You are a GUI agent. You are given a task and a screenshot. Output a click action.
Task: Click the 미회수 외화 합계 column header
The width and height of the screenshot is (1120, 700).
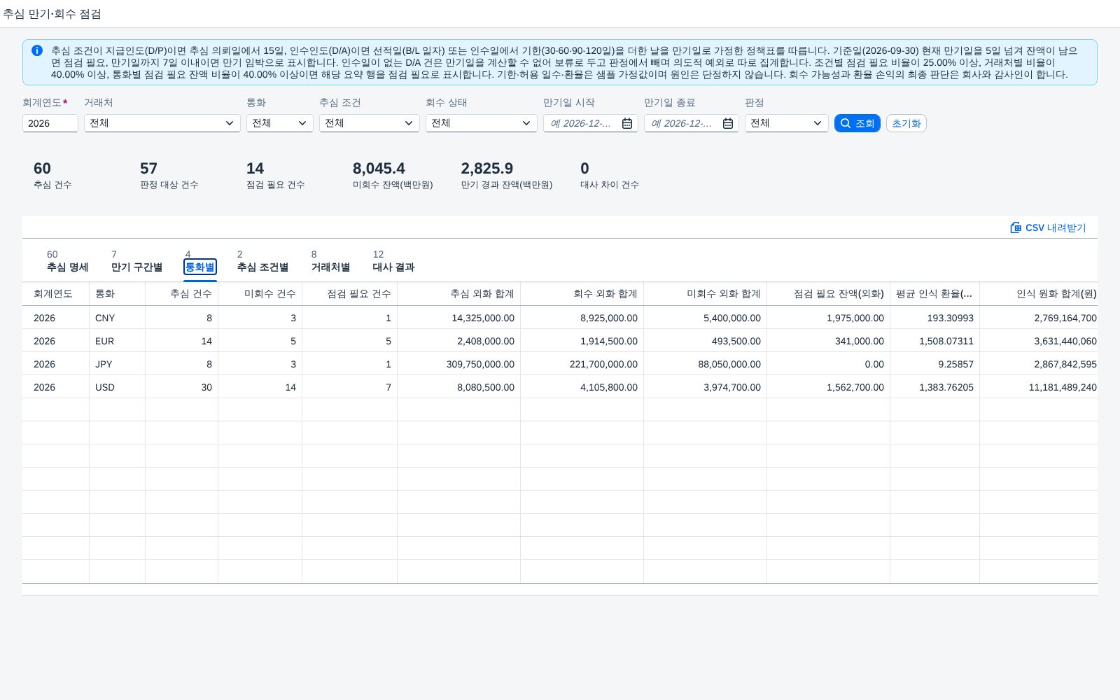706,293
